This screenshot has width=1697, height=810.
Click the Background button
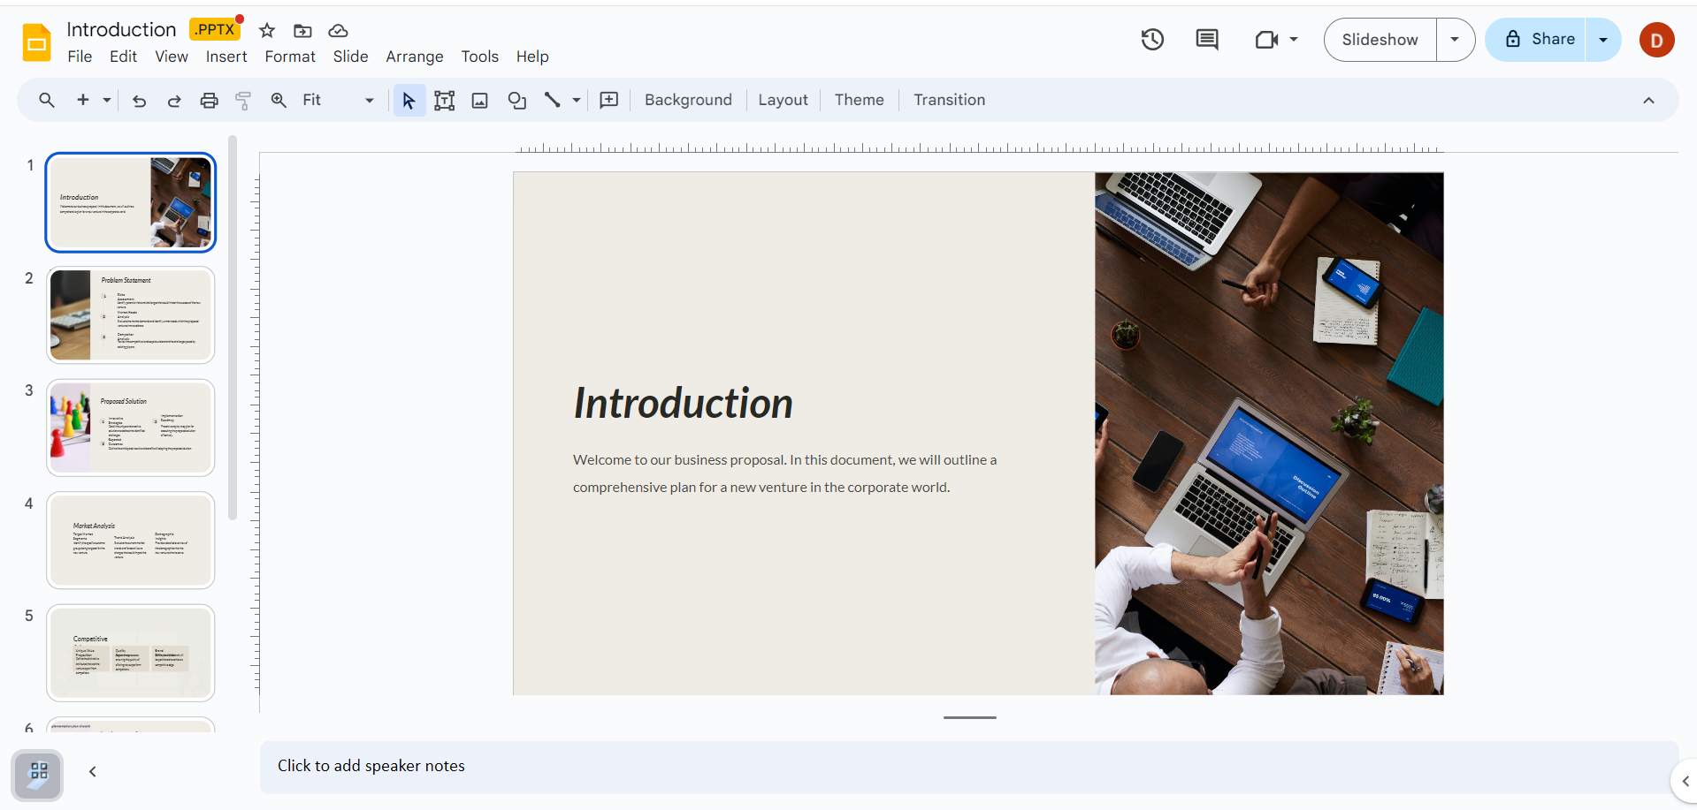tap(688, 100)
